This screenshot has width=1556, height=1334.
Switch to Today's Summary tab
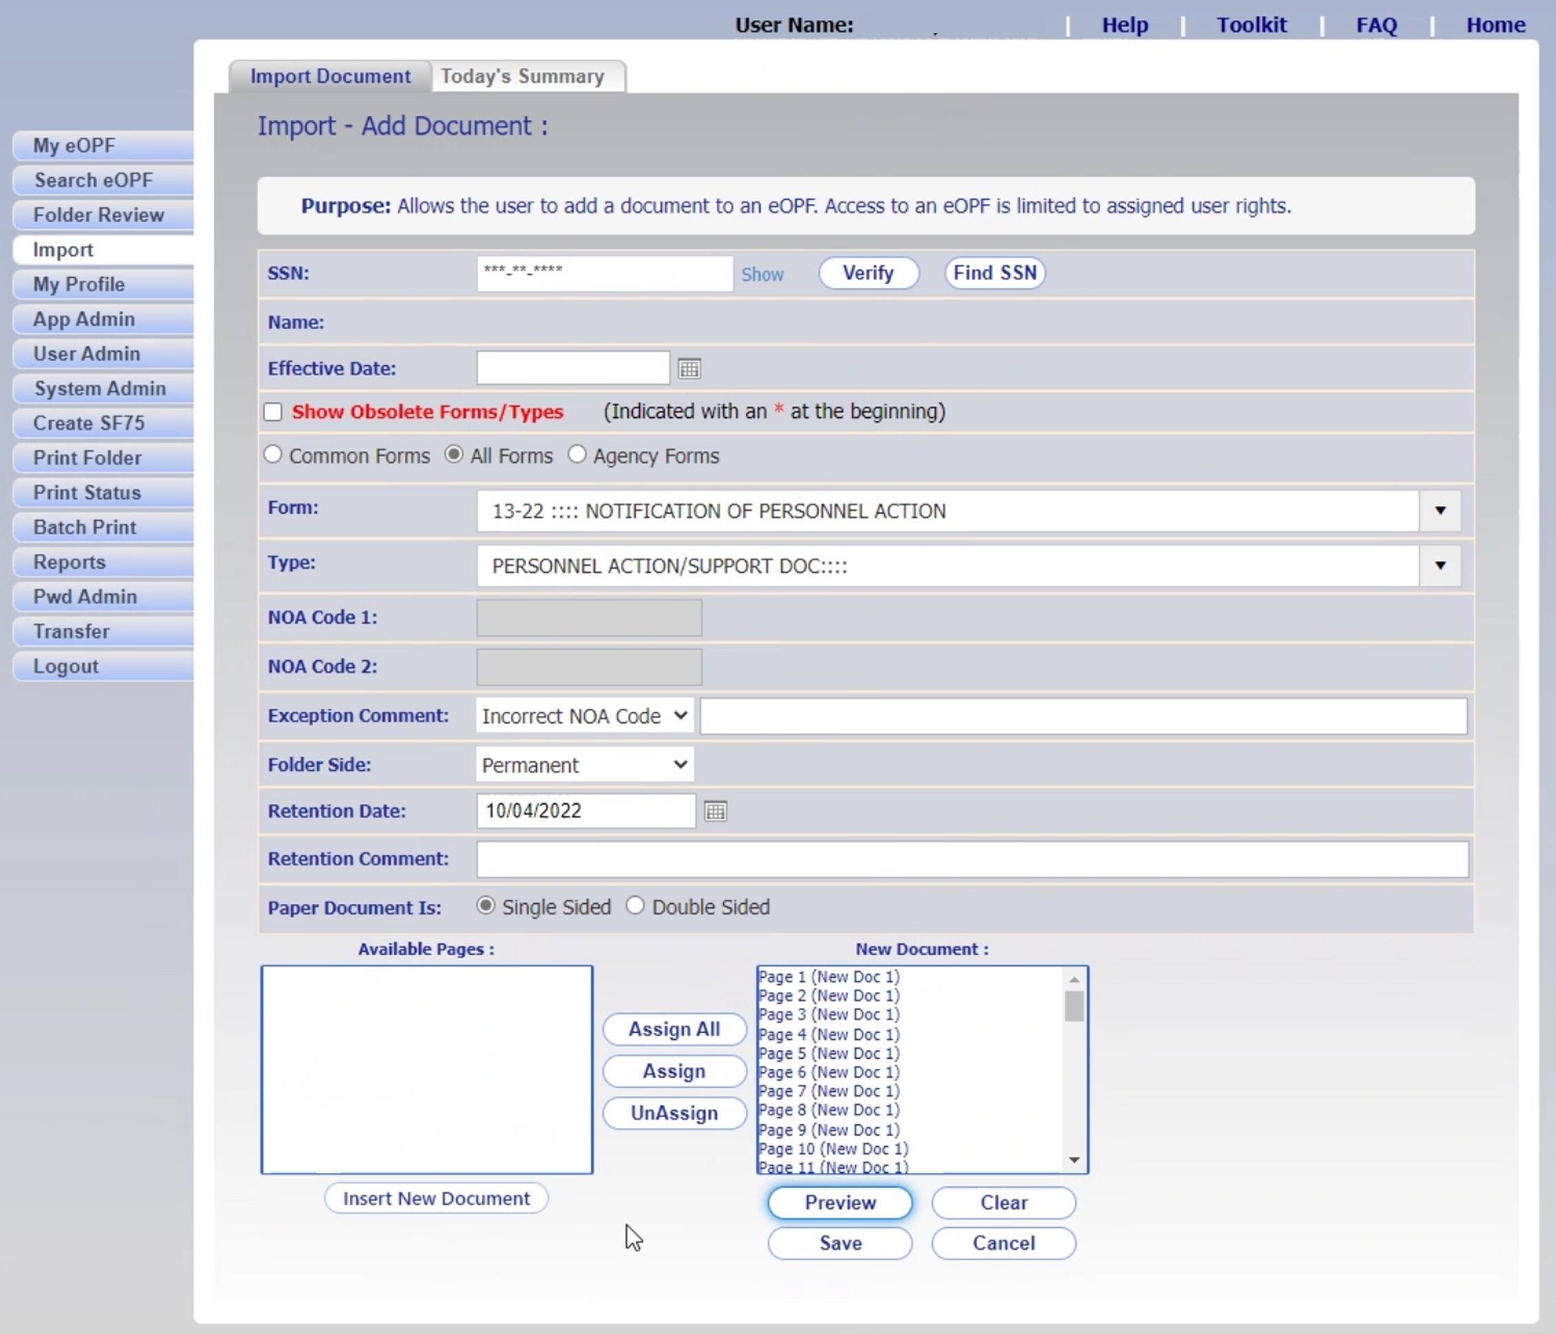(522, 76)
